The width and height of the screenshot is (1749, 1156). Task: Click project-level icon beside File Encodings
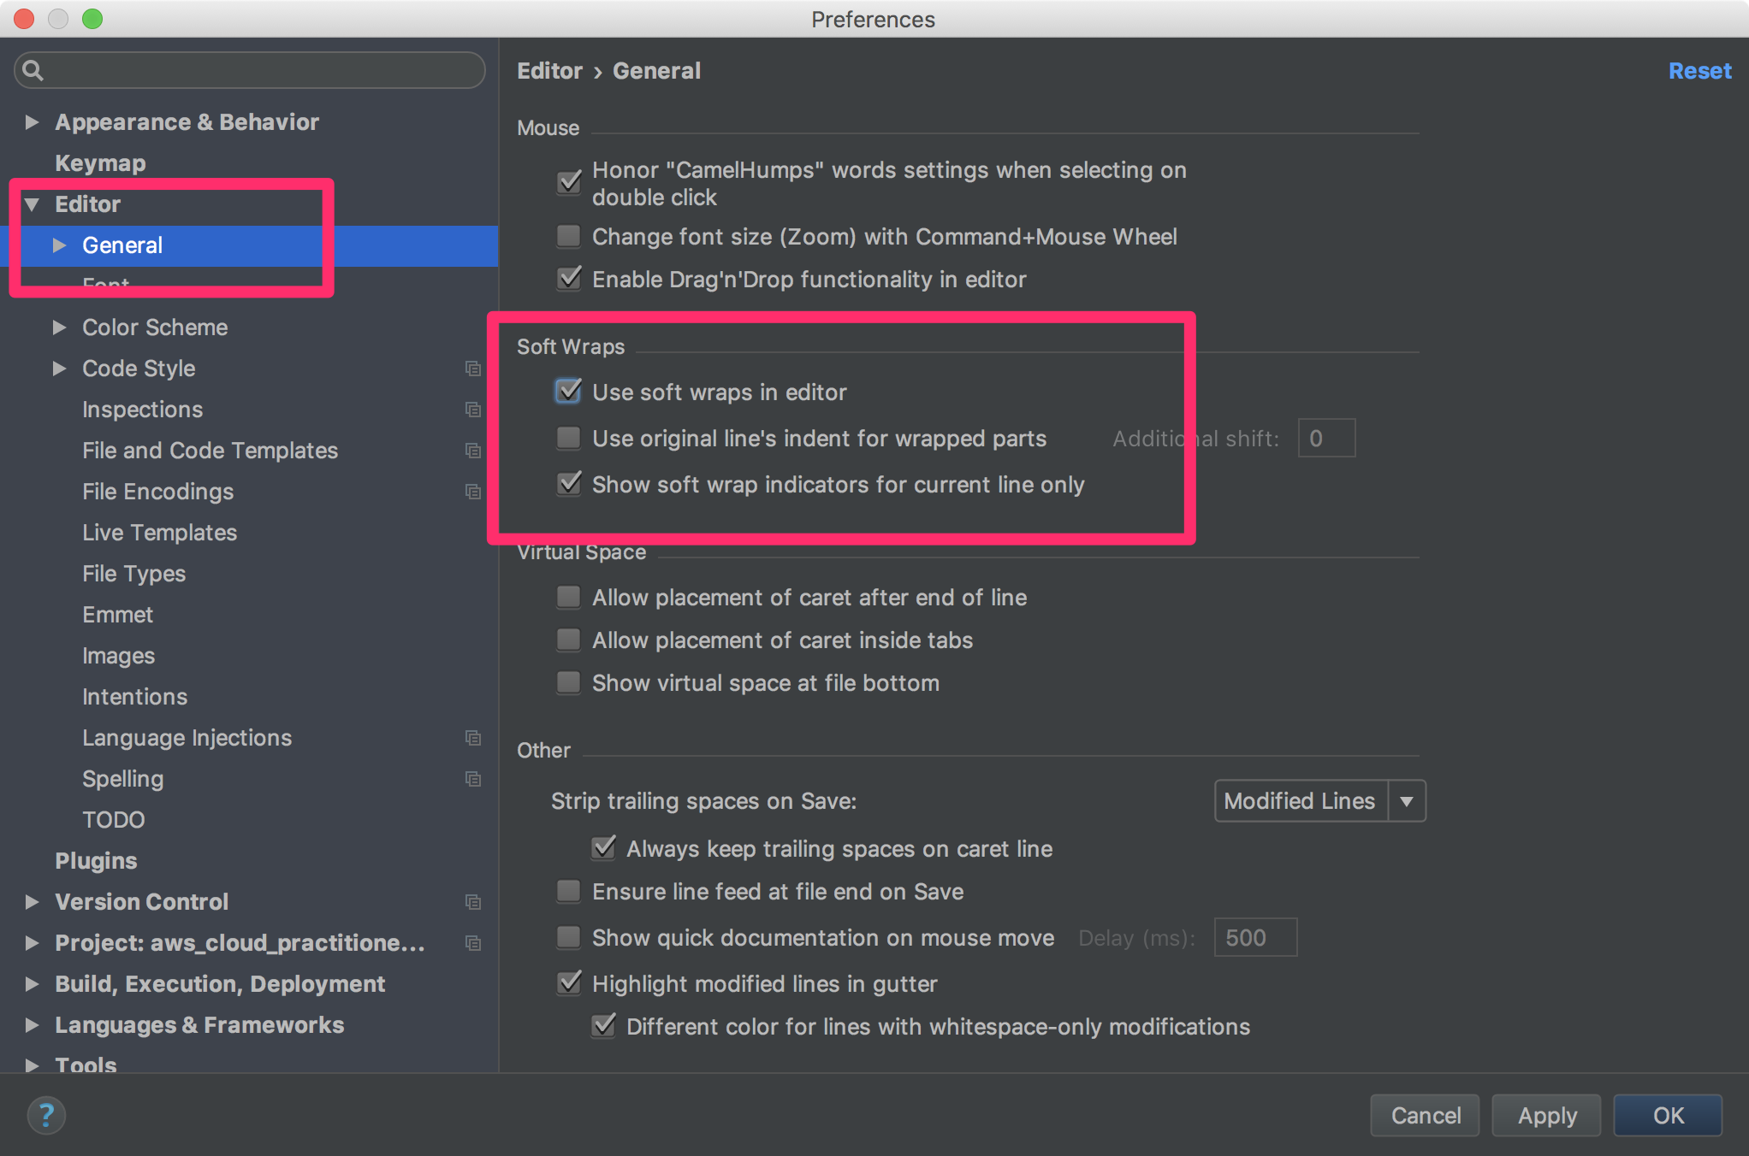(472, 492)
